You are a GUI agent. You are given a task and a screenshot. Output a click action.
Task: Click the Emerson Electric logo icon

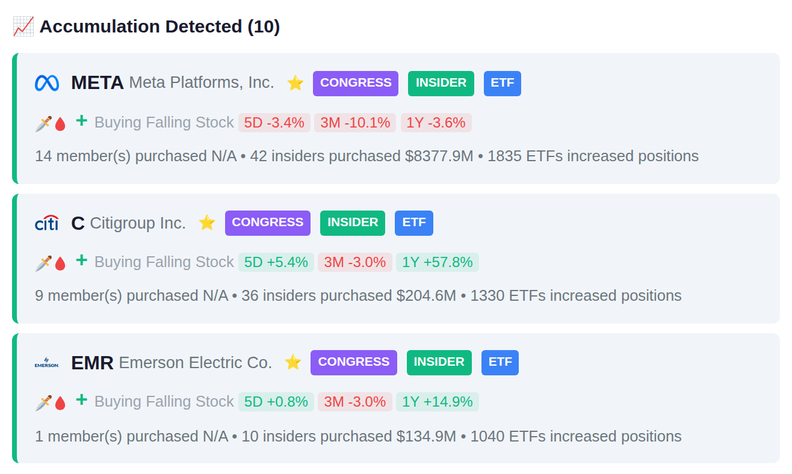(47, 363)
